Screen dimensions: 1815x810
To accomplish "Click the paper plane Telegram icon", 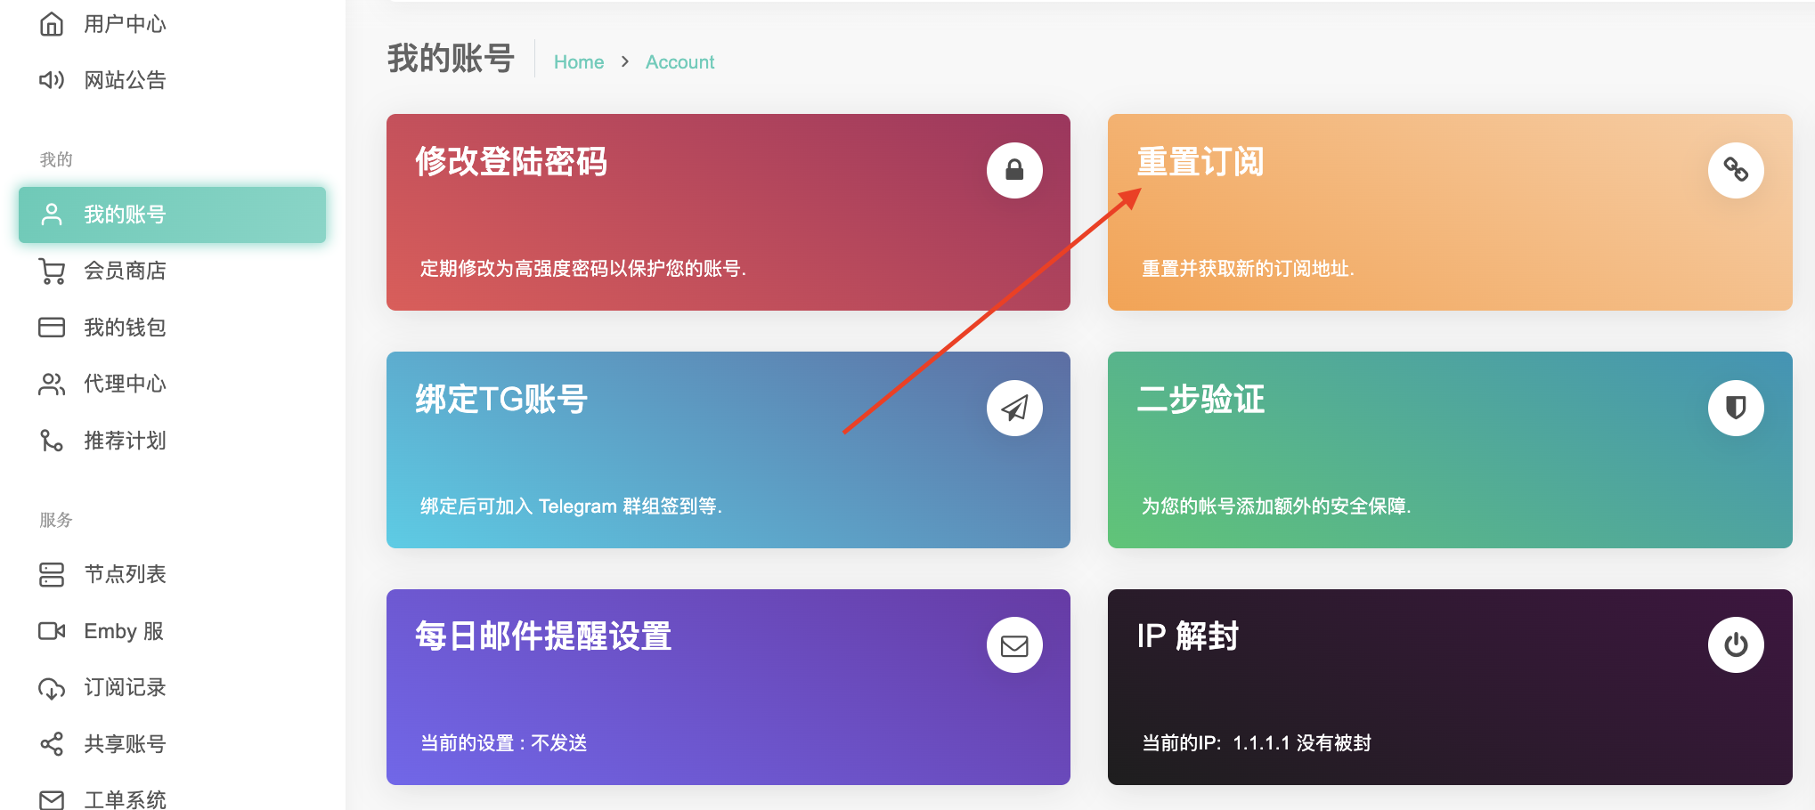I will click(1014, 408).
